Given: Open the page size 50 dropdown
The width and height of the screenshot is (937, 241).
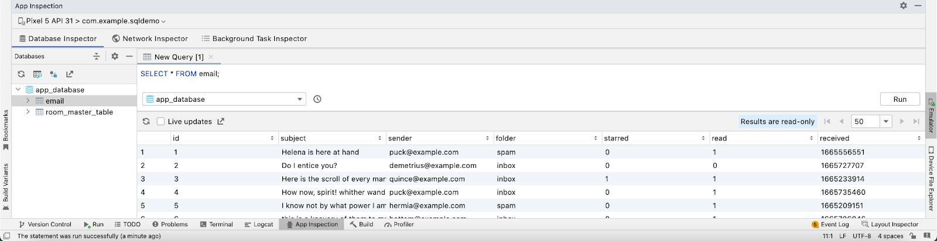Looking at the screenshot, I should [x=886, y=122].
